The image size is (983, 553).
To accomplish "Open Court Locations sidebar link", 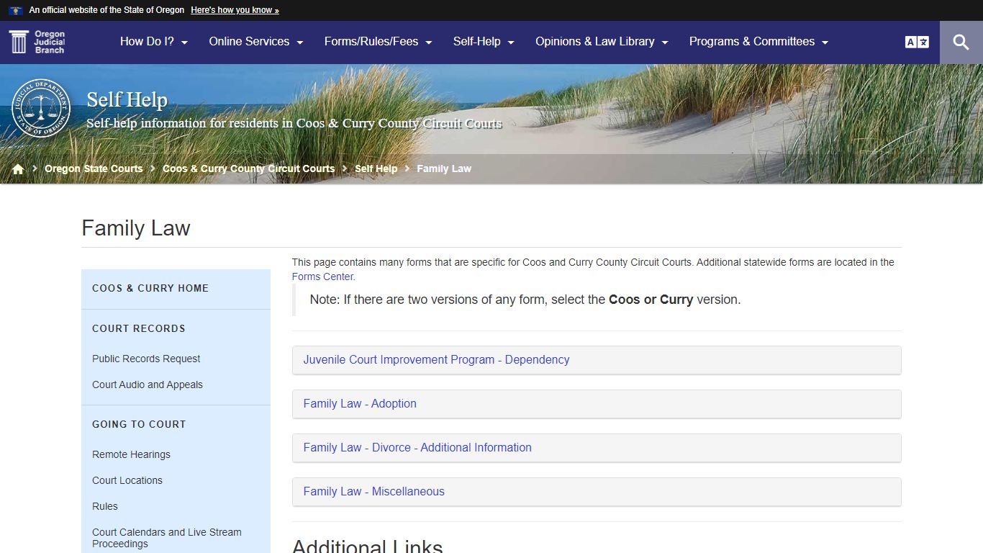I will [x=127, y=480].
